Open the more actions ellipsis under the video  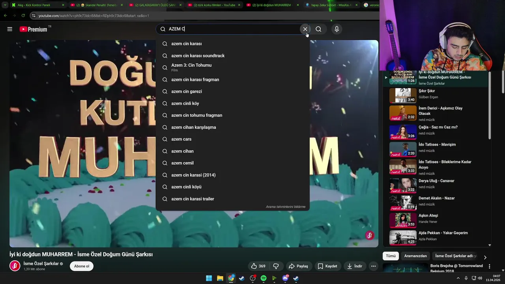coord(373,266)
